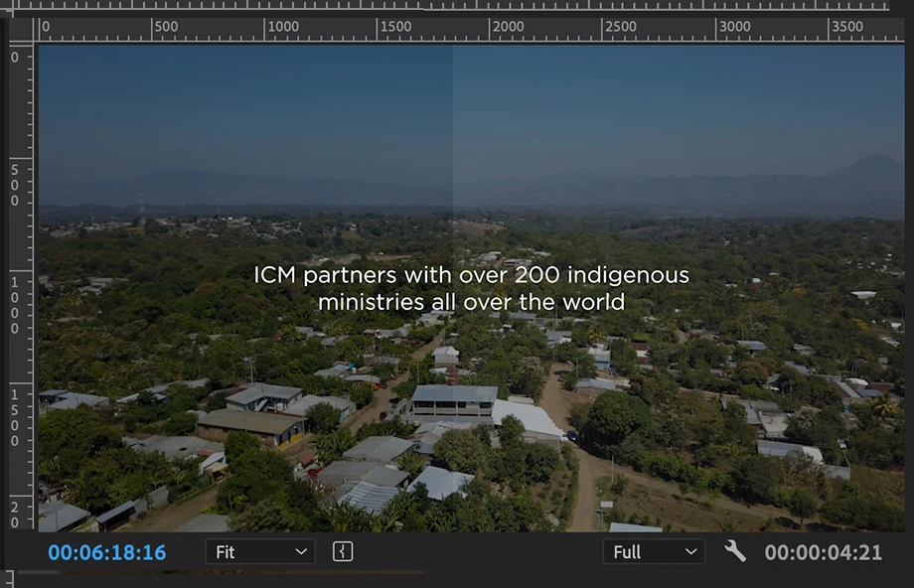Click the horizontal ruler at 2000 mark

(508, 27)
